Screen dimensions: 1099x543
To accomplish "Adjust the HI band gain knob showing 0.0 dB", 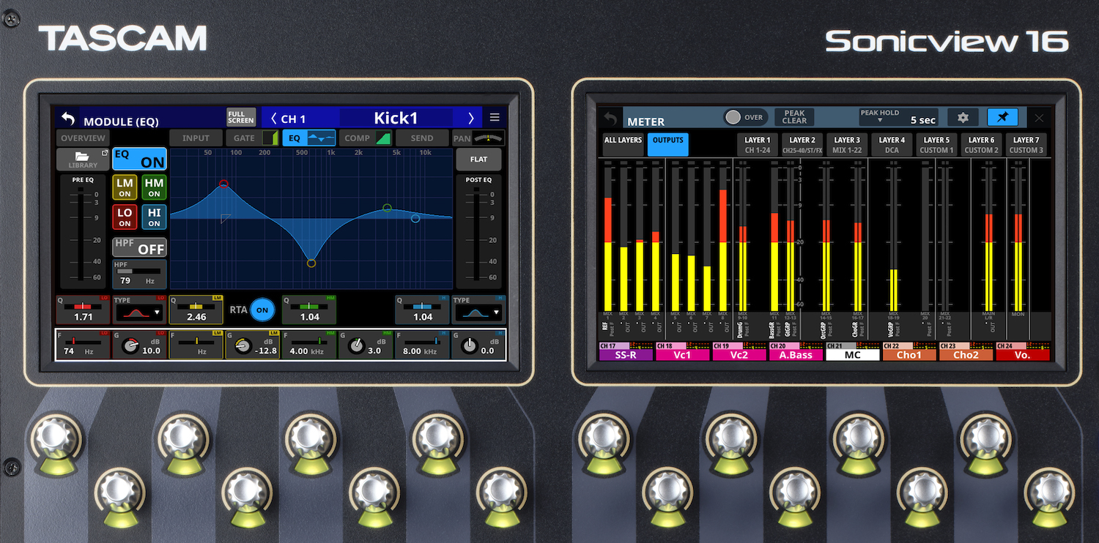I will 469,347.
